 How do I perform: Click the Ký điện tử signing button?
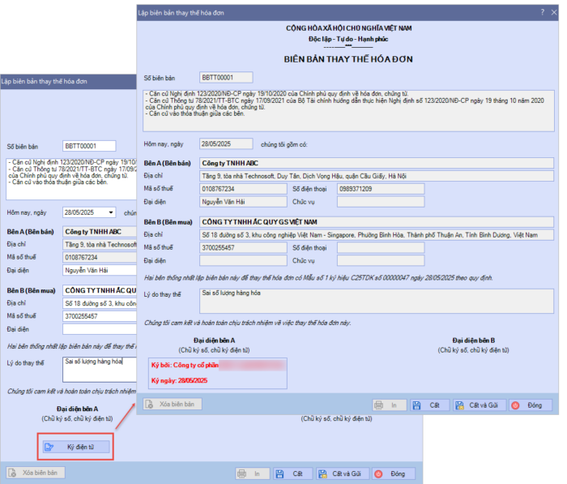[x=75, y=446]
